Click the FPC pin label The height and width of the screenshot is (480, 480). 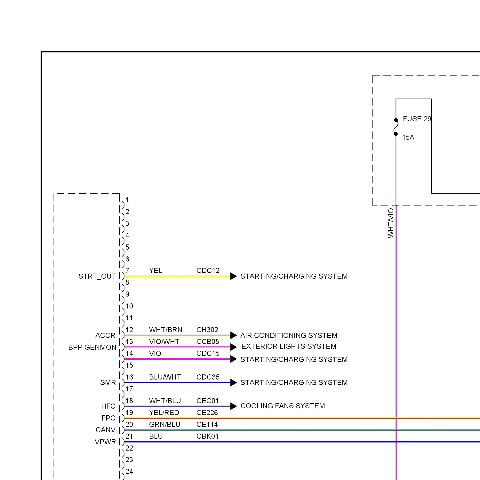click(x=108, y=418)
